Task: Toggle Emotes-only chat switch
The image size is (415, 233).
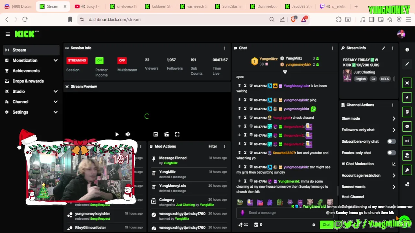Action: [x=391, y=153]
